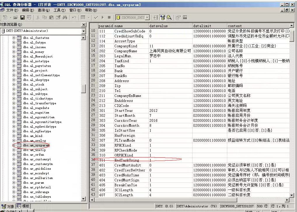Click the Parse query checkmark icon
Screen dimensions: 297x212
(96, 18)
